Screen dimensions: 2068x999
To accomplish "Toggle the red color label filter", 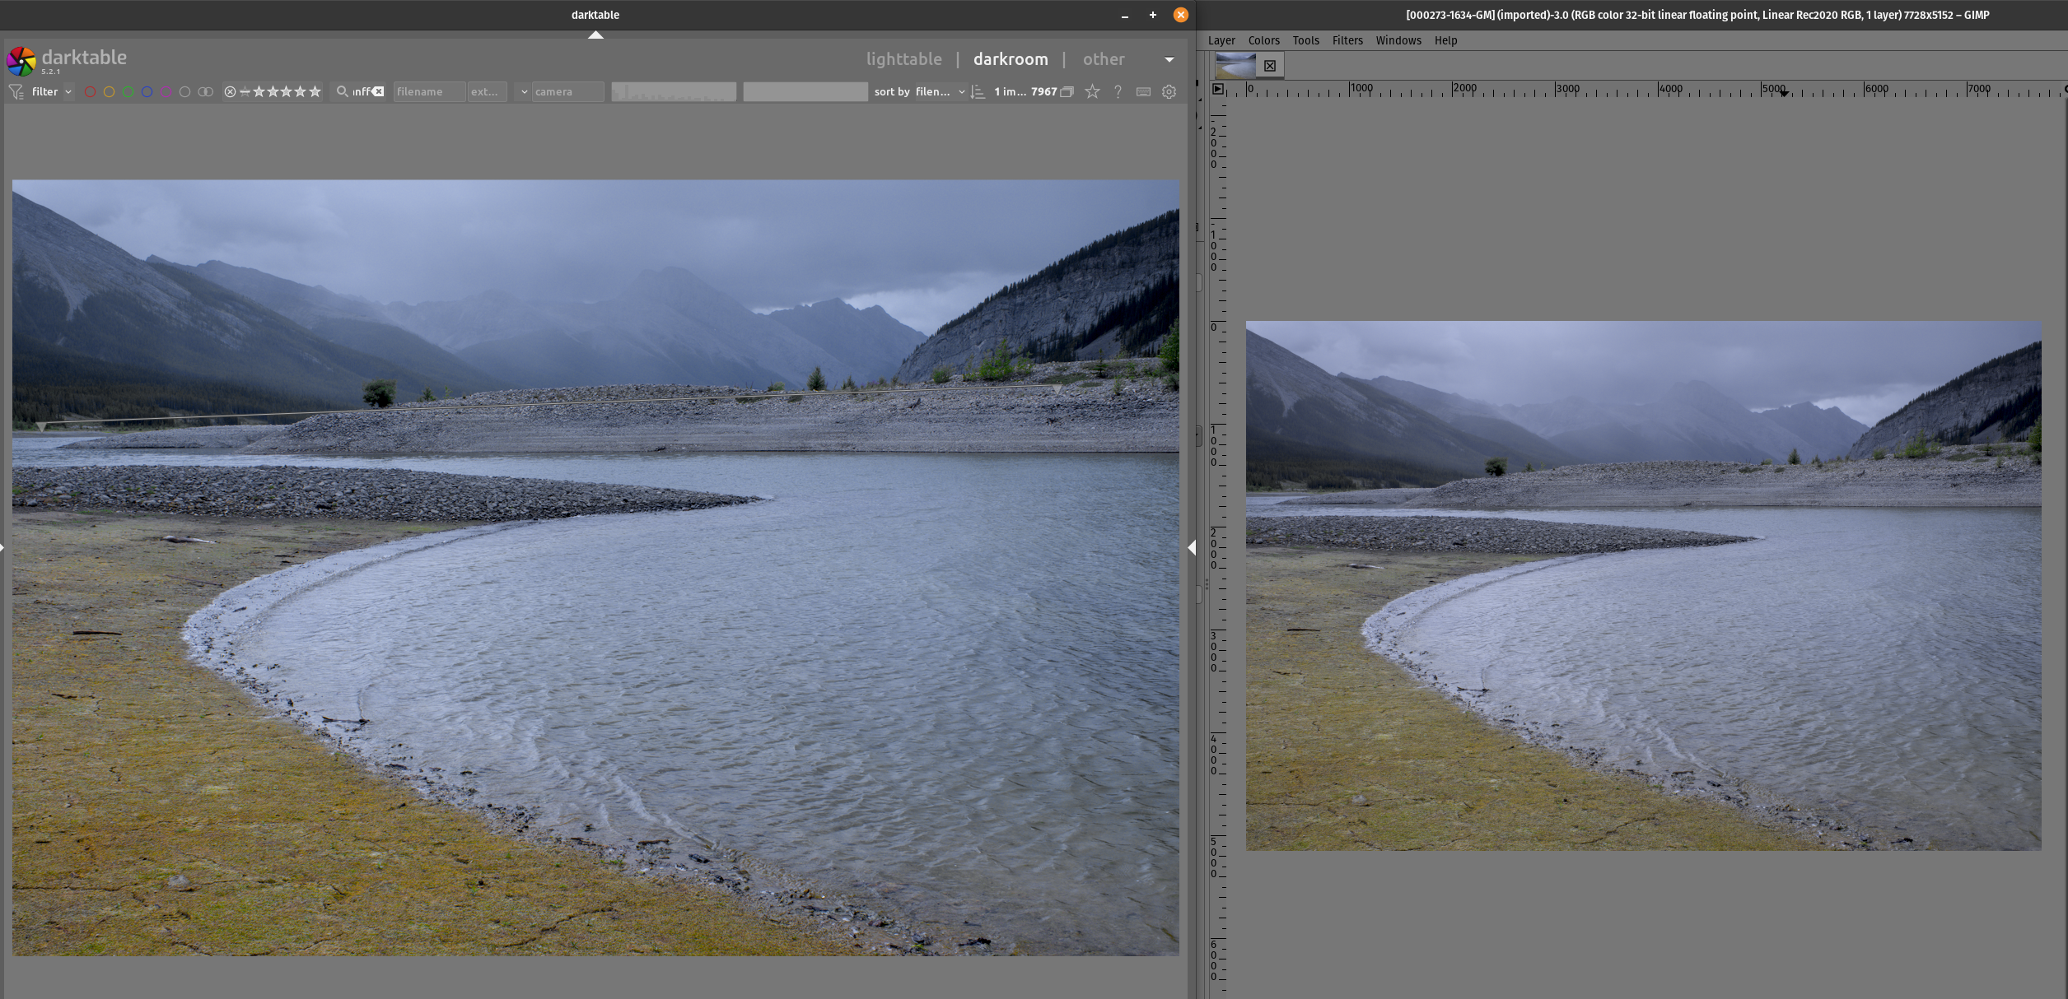I will [x=90, y=92].
